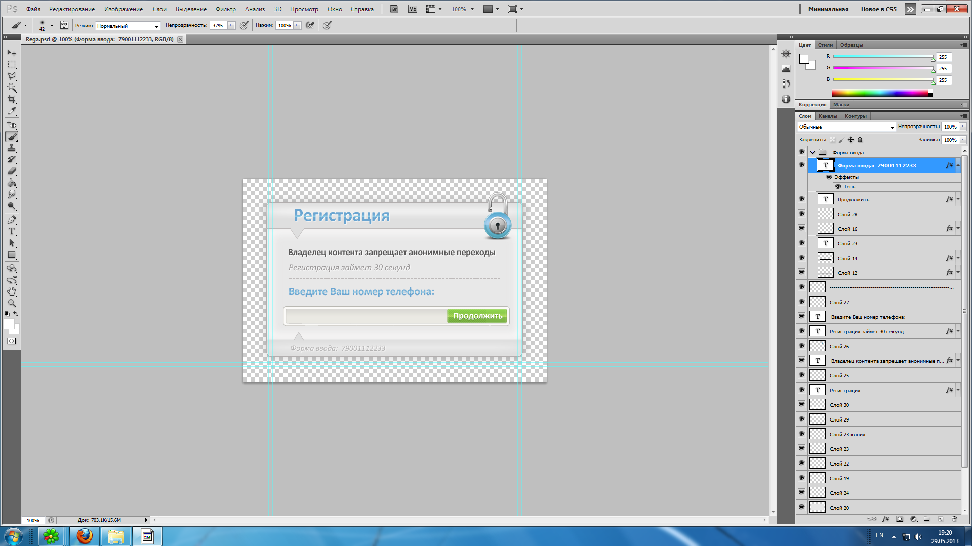Viewport: 972px width, 547px height.
Task: Select the Eyedropper tool
Action: (12, 111)
